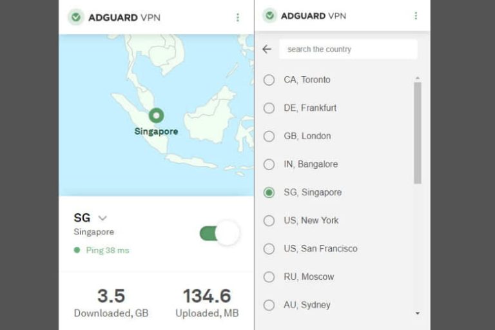Select the CA, Toronto radio button
This screenshot has height=330, width=495.
pyautogui.click(x=269, y=80)
